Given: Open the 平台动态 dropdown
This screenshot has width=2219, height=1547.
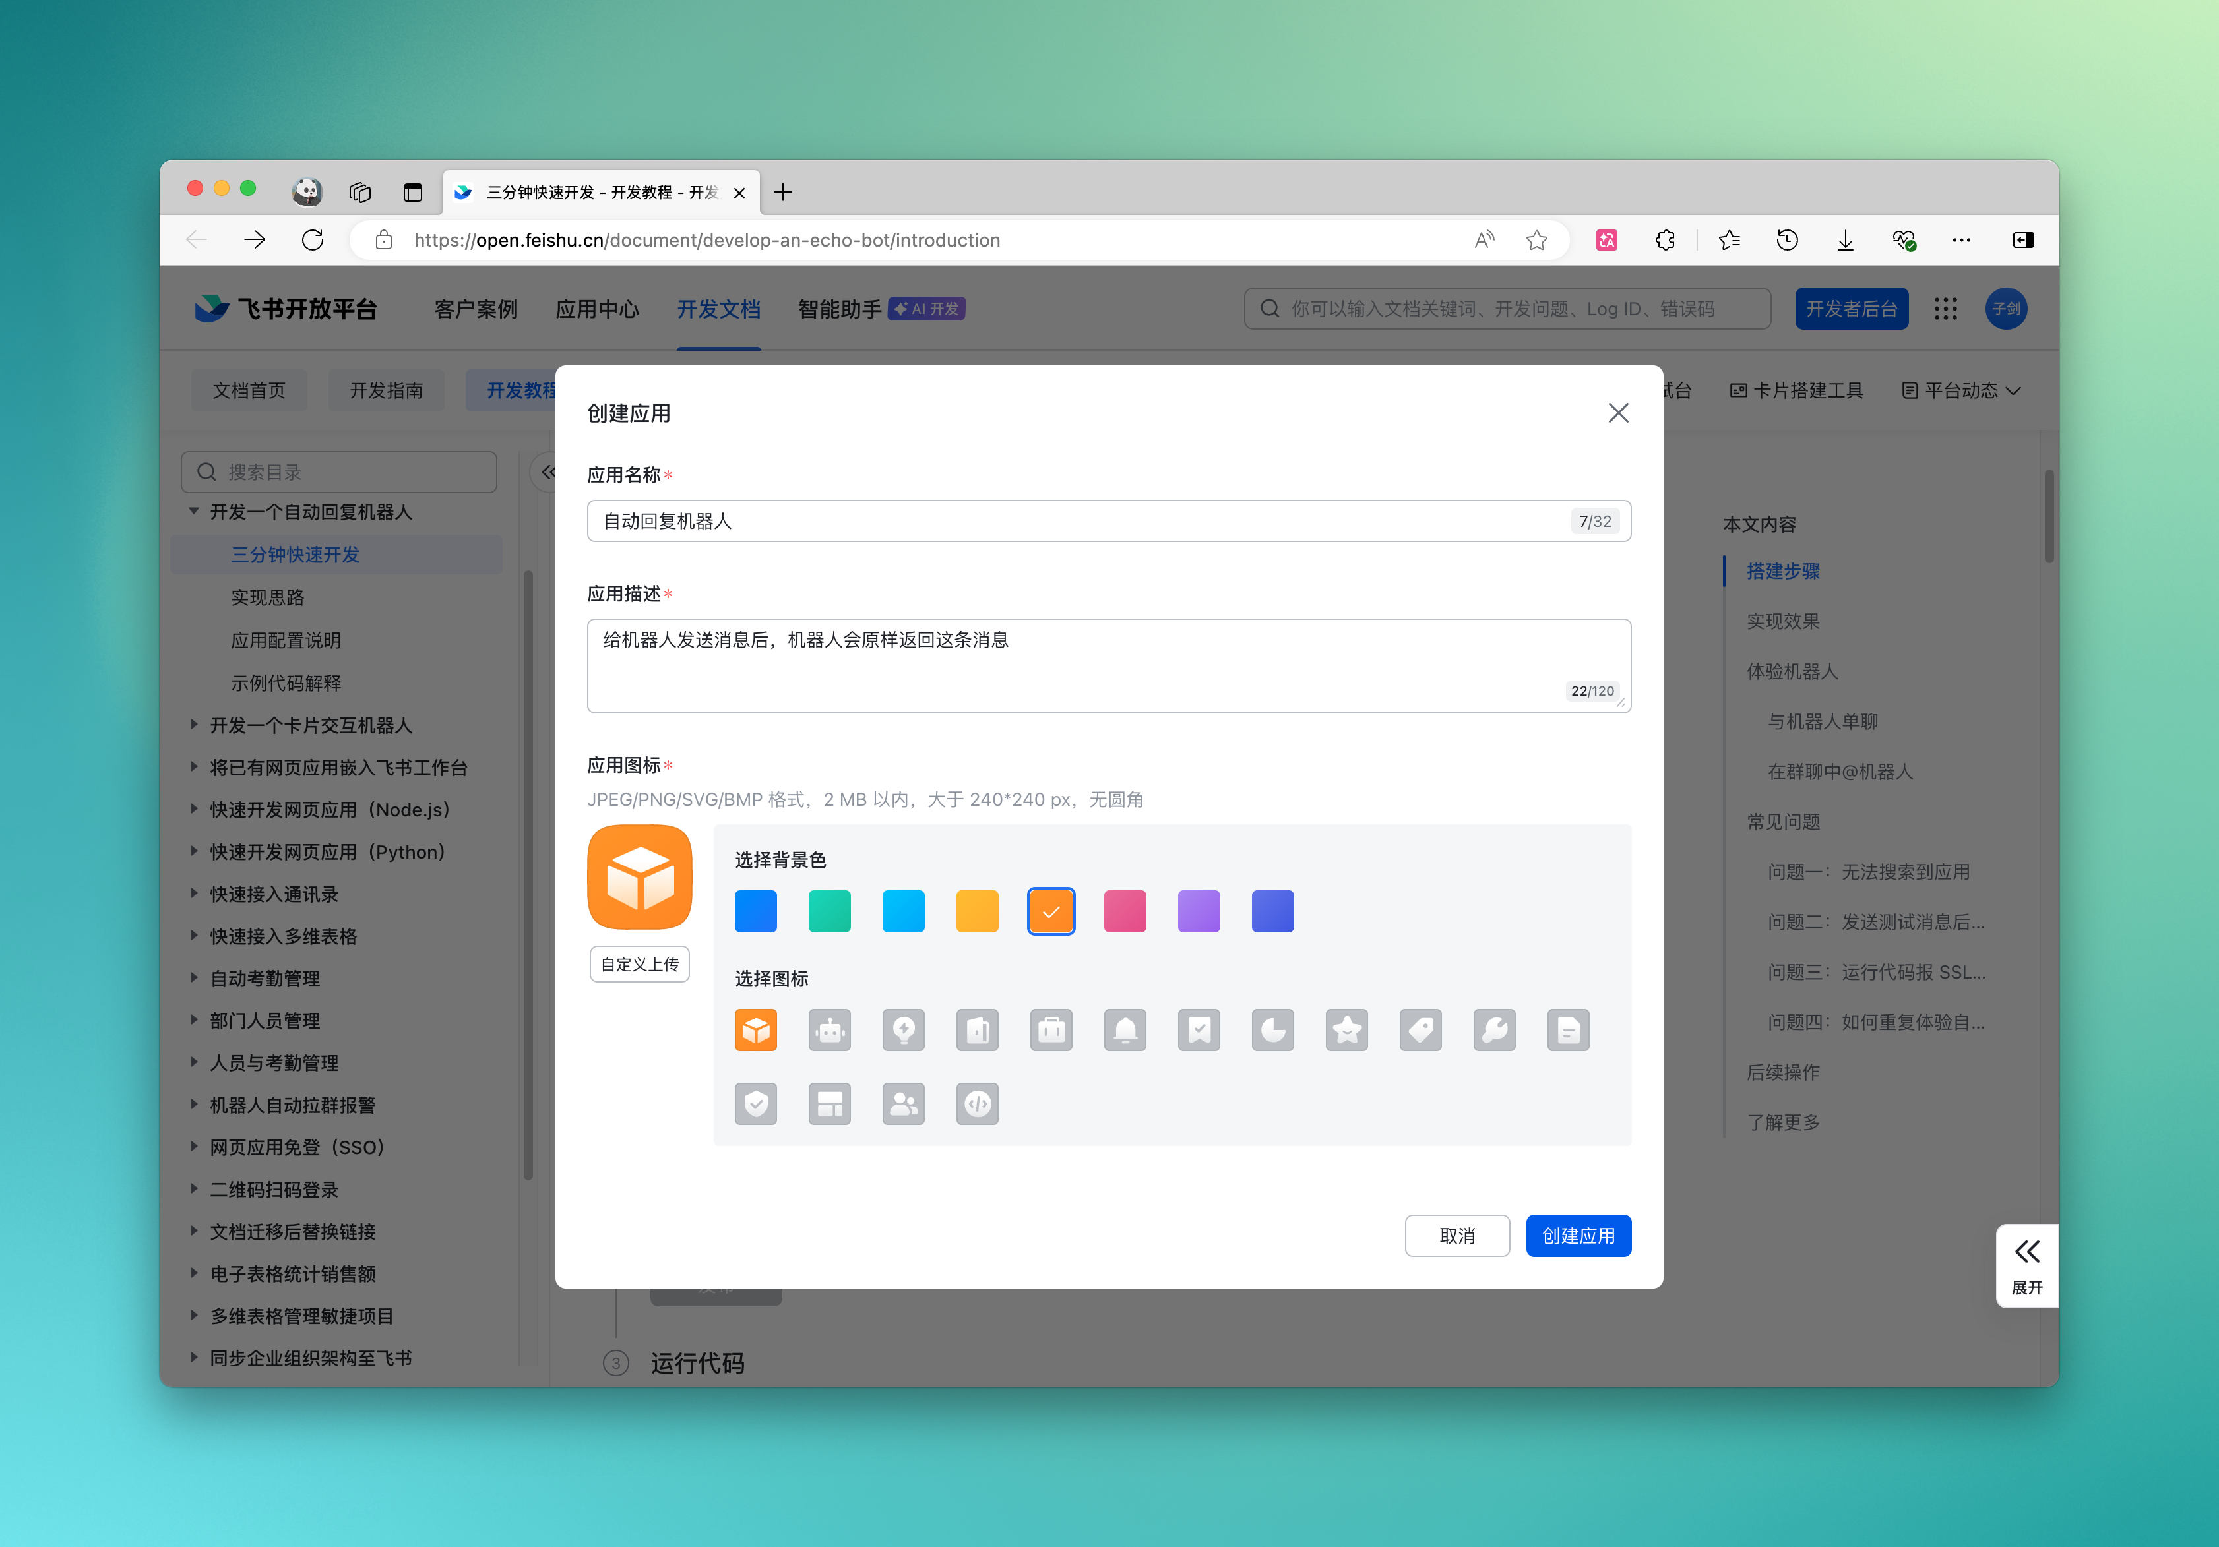Looking at the screenshot, I should point(1961,390).
